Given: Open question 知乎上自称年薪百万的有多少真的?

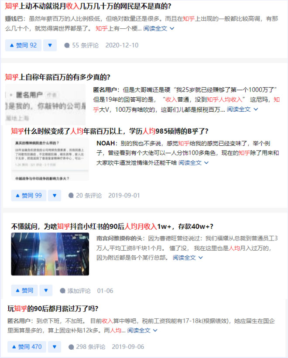Looking at the screenshot, I should pos(58,77).
